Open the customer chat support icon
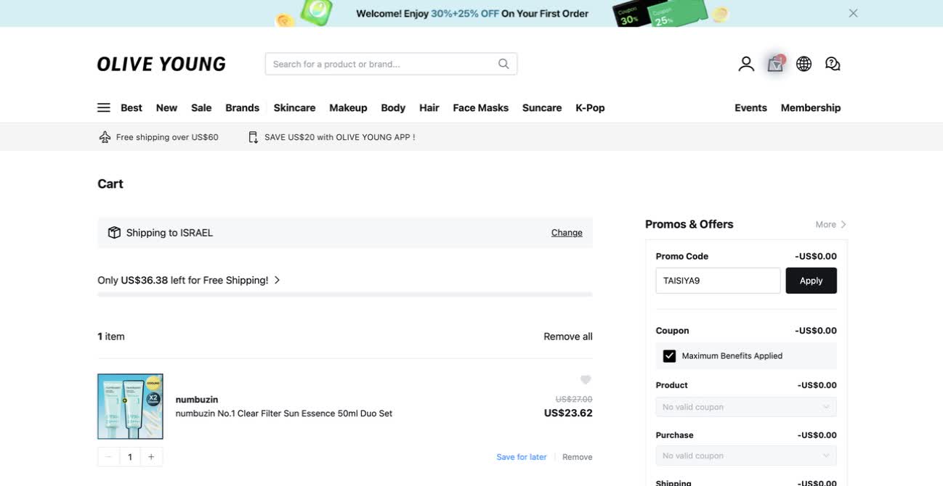This screenshot has width=943, height=486. [x=833, y=64]
